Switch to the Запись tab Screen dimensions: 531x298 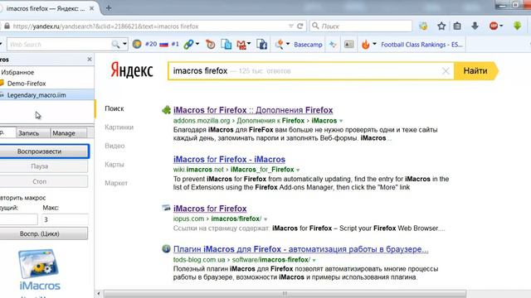(x=33, y=133)
